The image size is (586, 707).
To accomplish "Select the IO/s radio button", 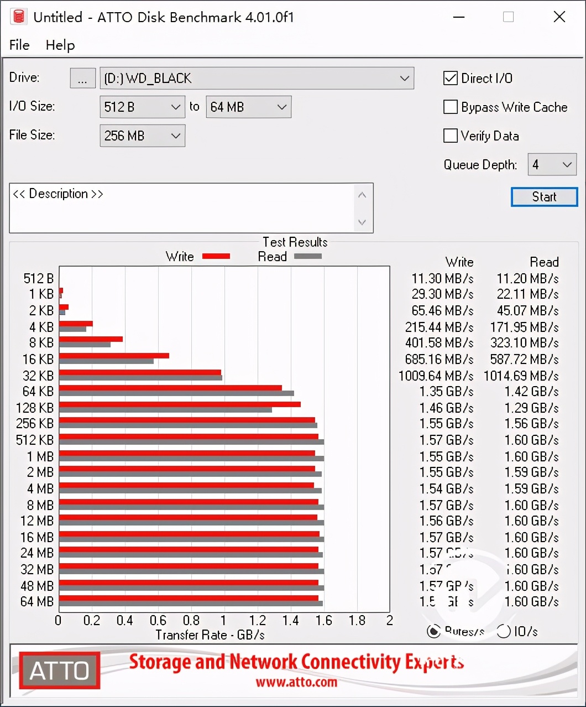I will click(x=504, y=631).
